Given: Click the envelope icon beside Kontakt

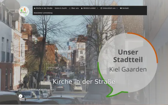Looking at the screenshot, I should (x=121, y=8).
